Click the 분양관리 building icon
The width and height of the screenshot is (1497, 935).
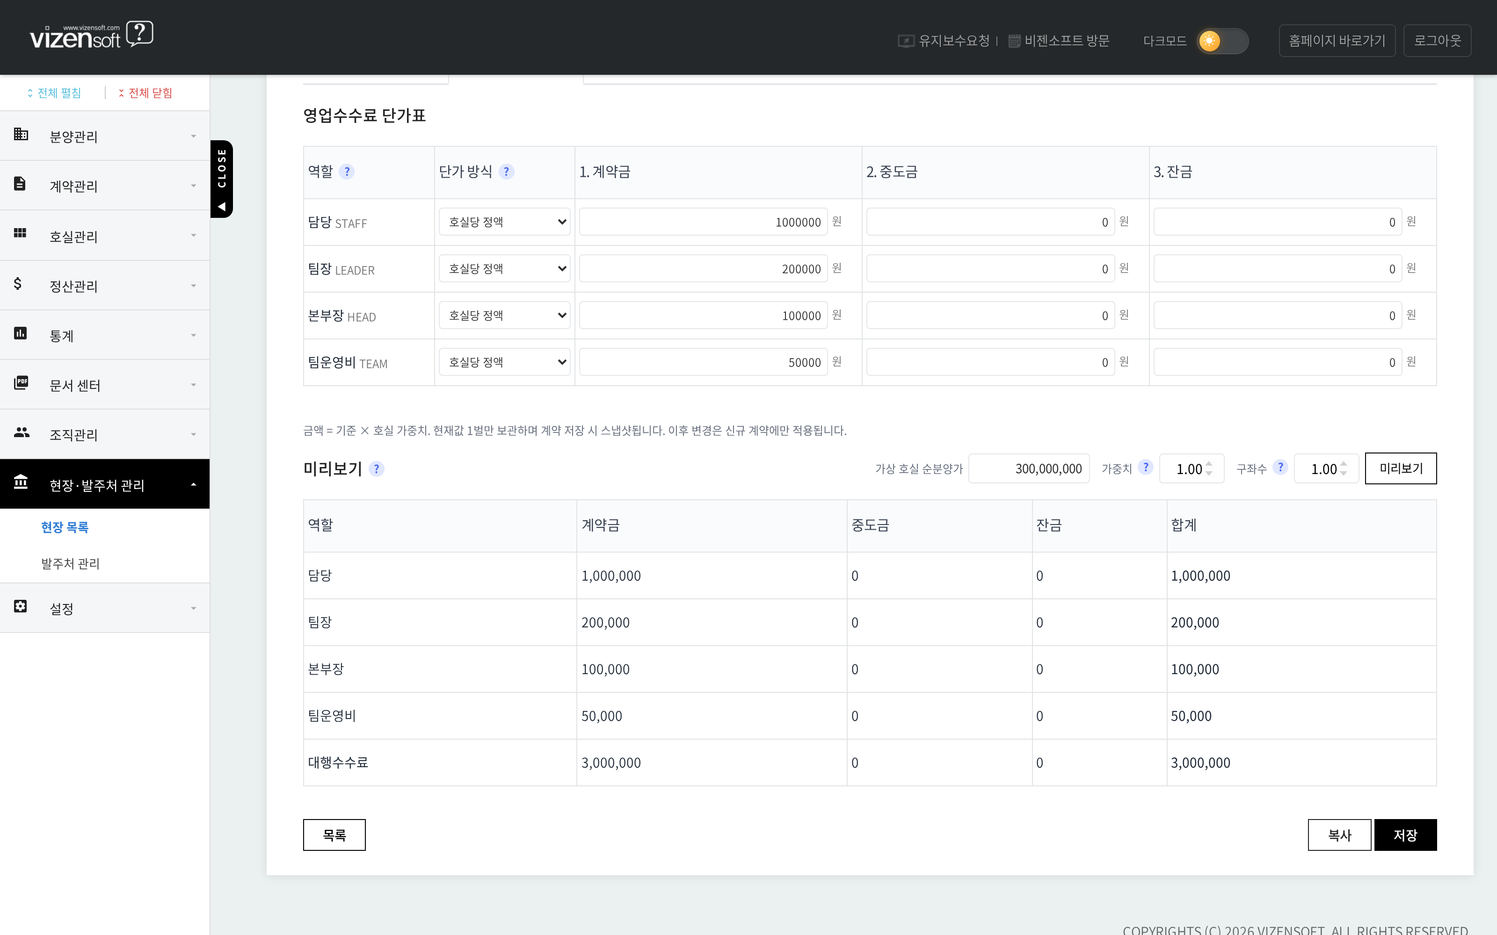tap(21, 134)
